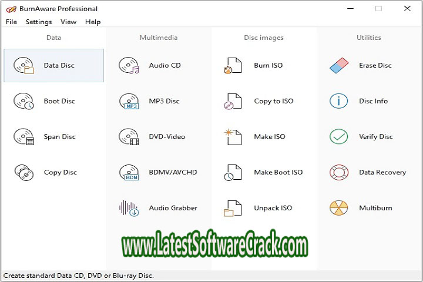423x282 pixels.
Task: Launch the Span Disc tool icon
Action: click(x=24, y=137)
